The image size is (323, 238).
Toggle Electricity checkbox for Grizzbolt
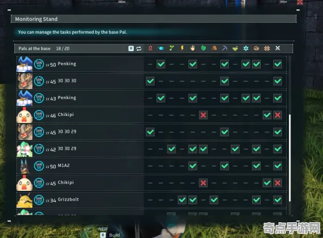pos(182,200)
